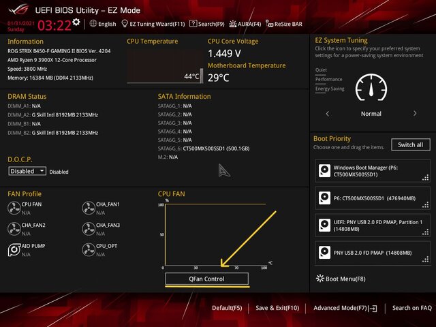Select the UEFI: PNY USB Partition 1 boot entry
The image size is (436, 327).
coord(373,225)
